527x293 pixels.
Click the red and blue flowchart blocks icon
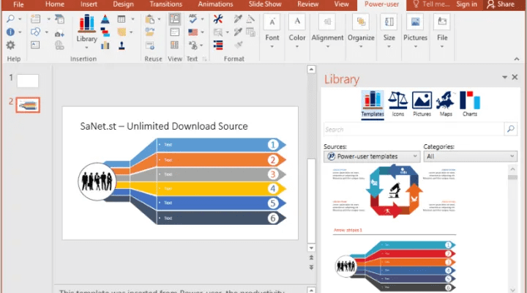(105, 32)
